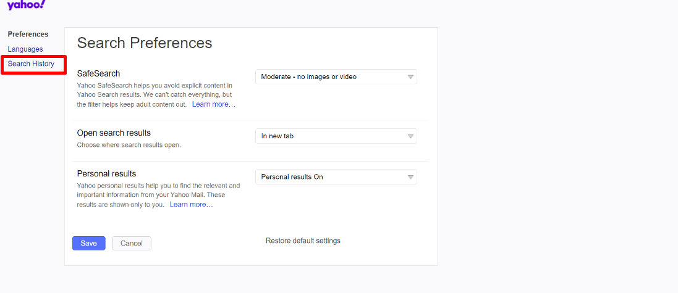
Task: Follow the Learn more link about SafeSearch
Action: 214,104
